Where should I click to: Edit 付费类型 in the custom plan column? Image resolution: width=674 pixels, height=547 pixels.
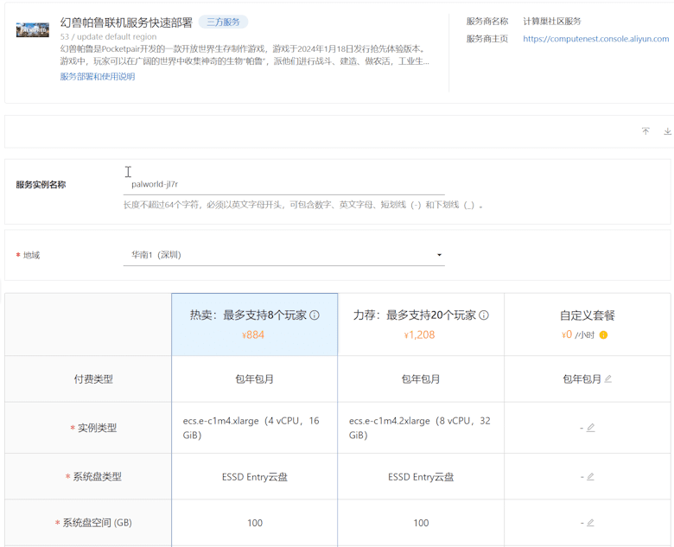608,378
